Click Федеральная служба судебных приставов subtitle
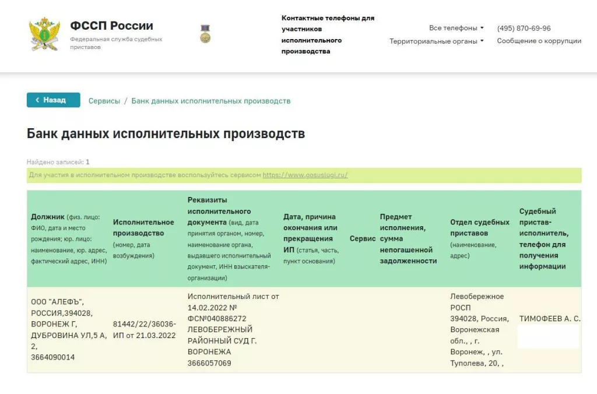 [116, 43]
